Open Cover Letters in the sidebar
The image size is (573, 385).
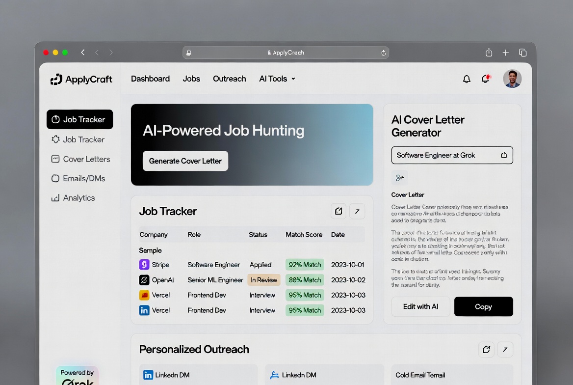point(81,159)
